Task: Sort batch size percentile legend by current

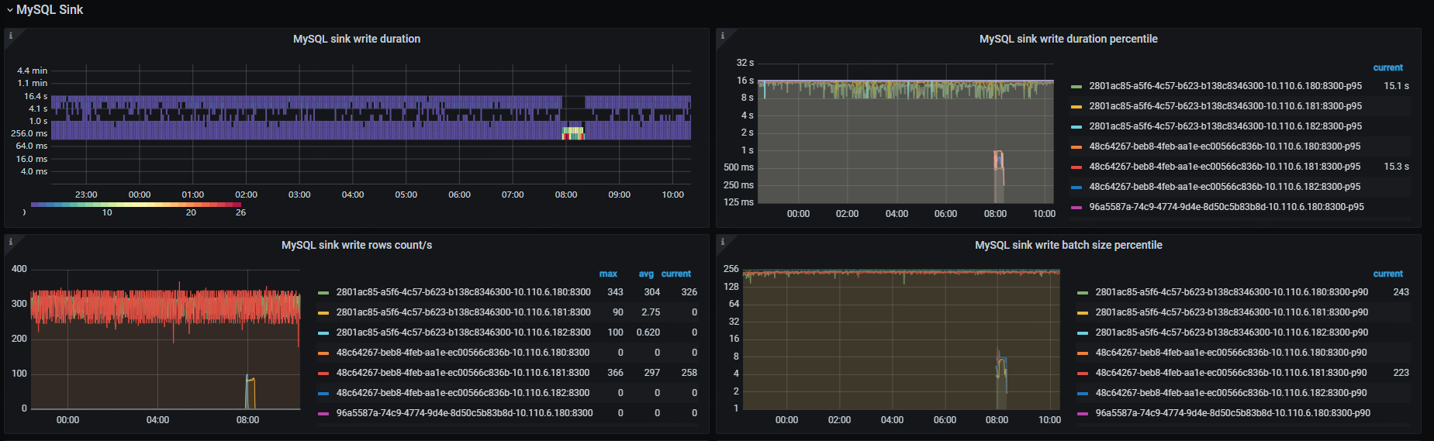Action: click(1387, 274)
